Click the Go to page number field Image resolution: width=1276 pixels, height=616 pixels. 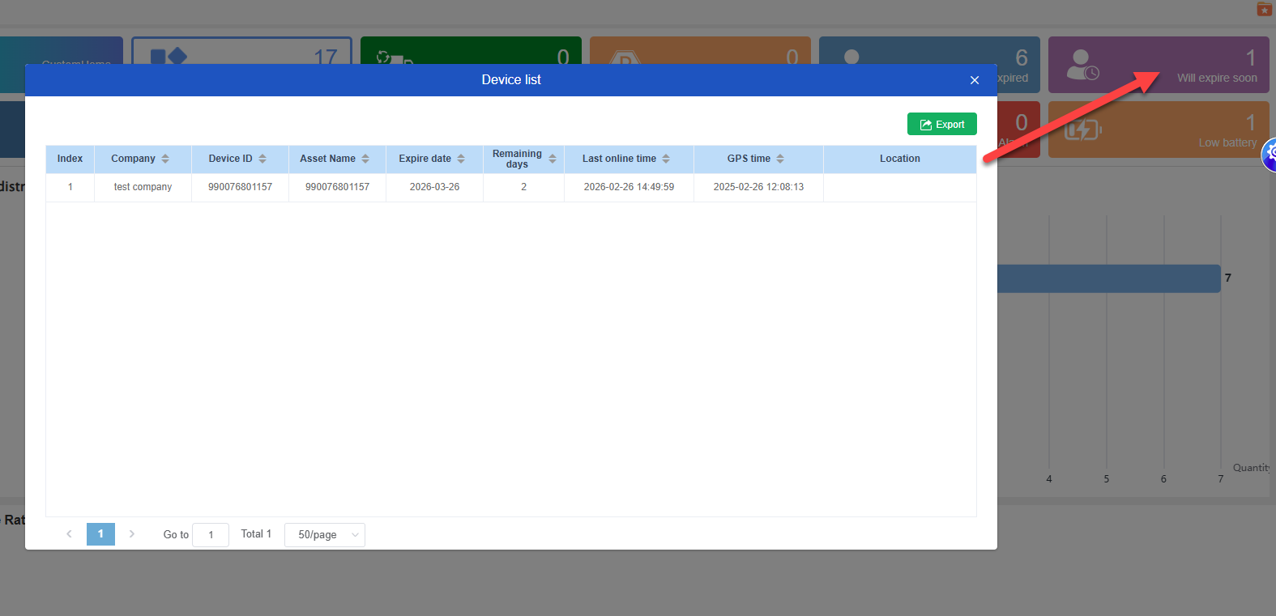pos(211,535)
